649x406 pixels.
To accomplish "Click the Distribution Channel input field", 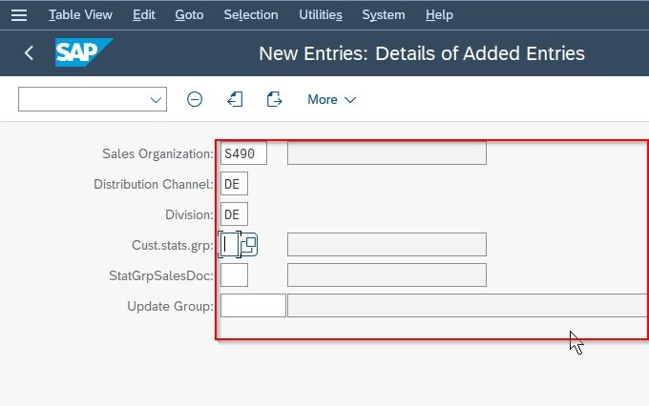I will (234, 184).
